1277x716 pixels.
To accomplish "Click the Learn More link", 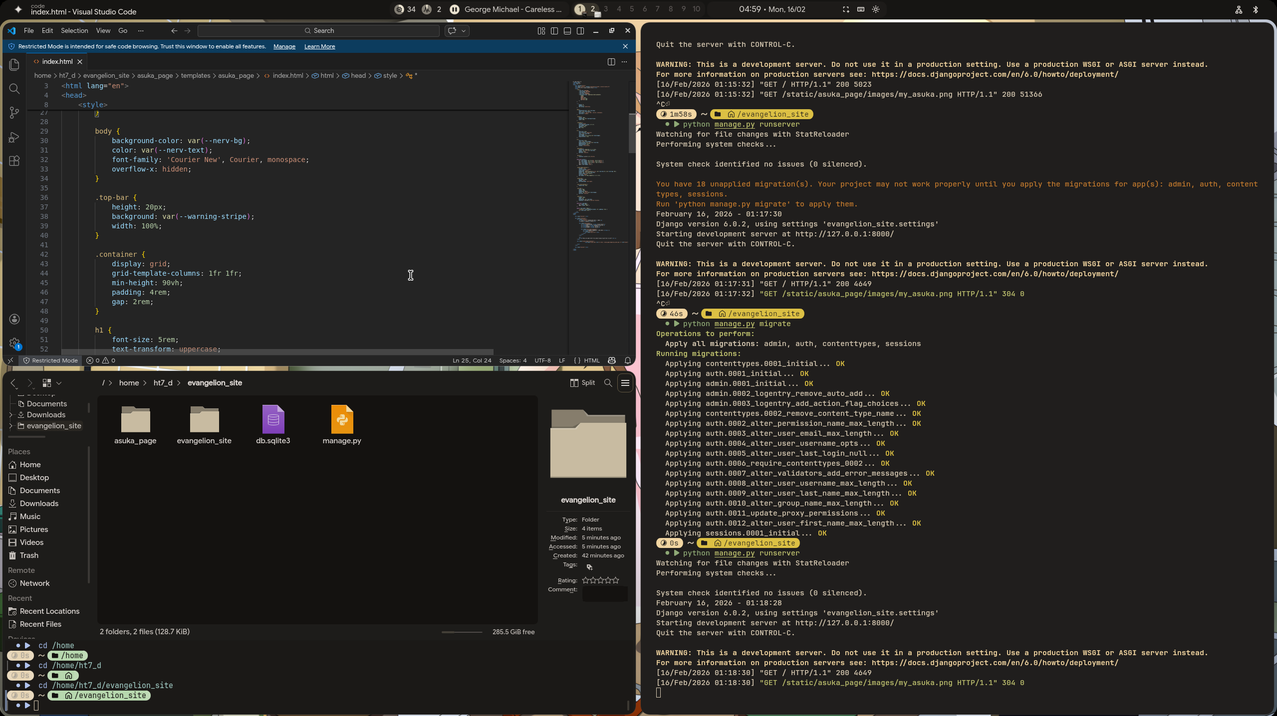I will click(319, 46).
